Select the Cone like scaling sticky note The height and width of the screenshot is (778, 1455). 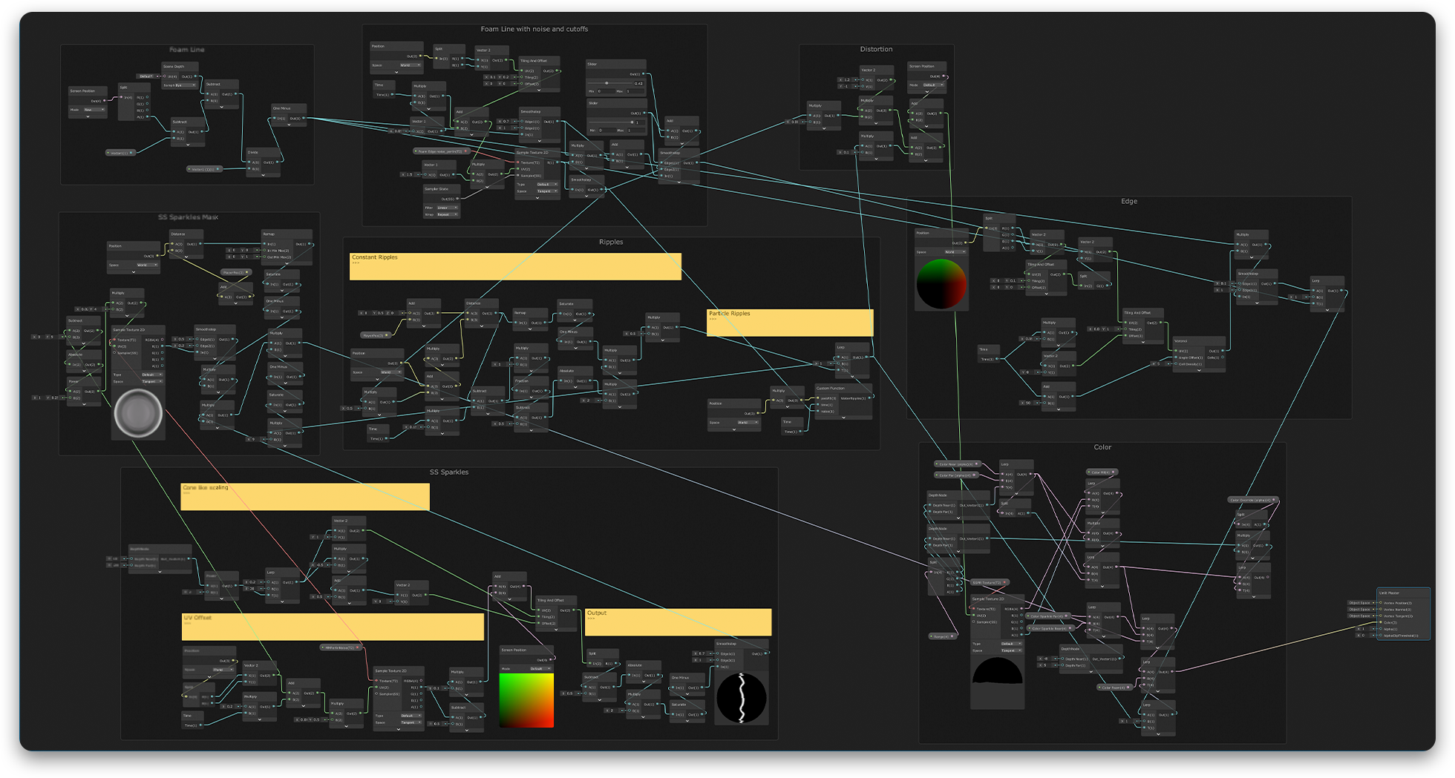pyautogui.click(x=305, y=497)
